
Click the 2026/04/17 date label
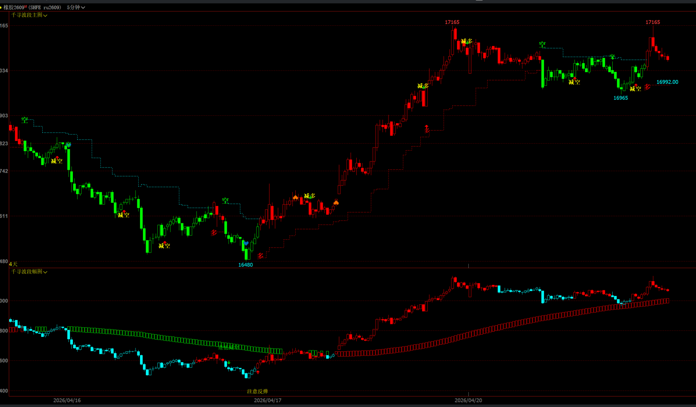click(x=267, y=400)
